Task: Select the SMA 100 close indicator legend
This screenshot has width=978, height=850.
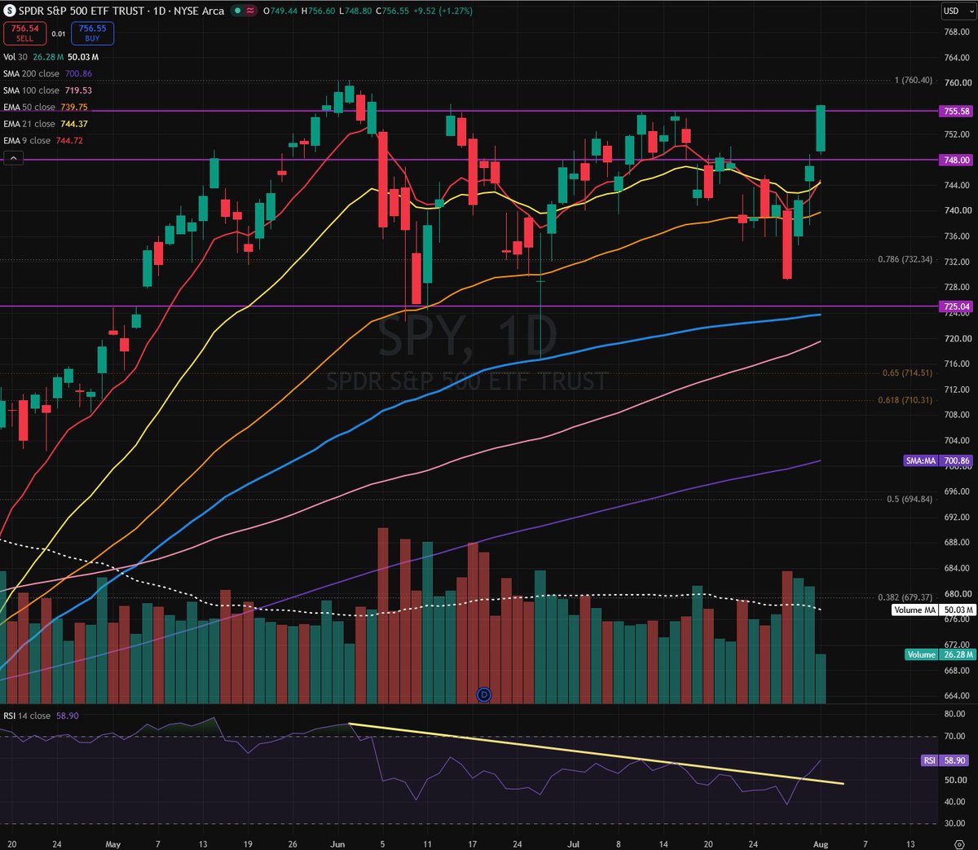Action: (x=47, y=90)
